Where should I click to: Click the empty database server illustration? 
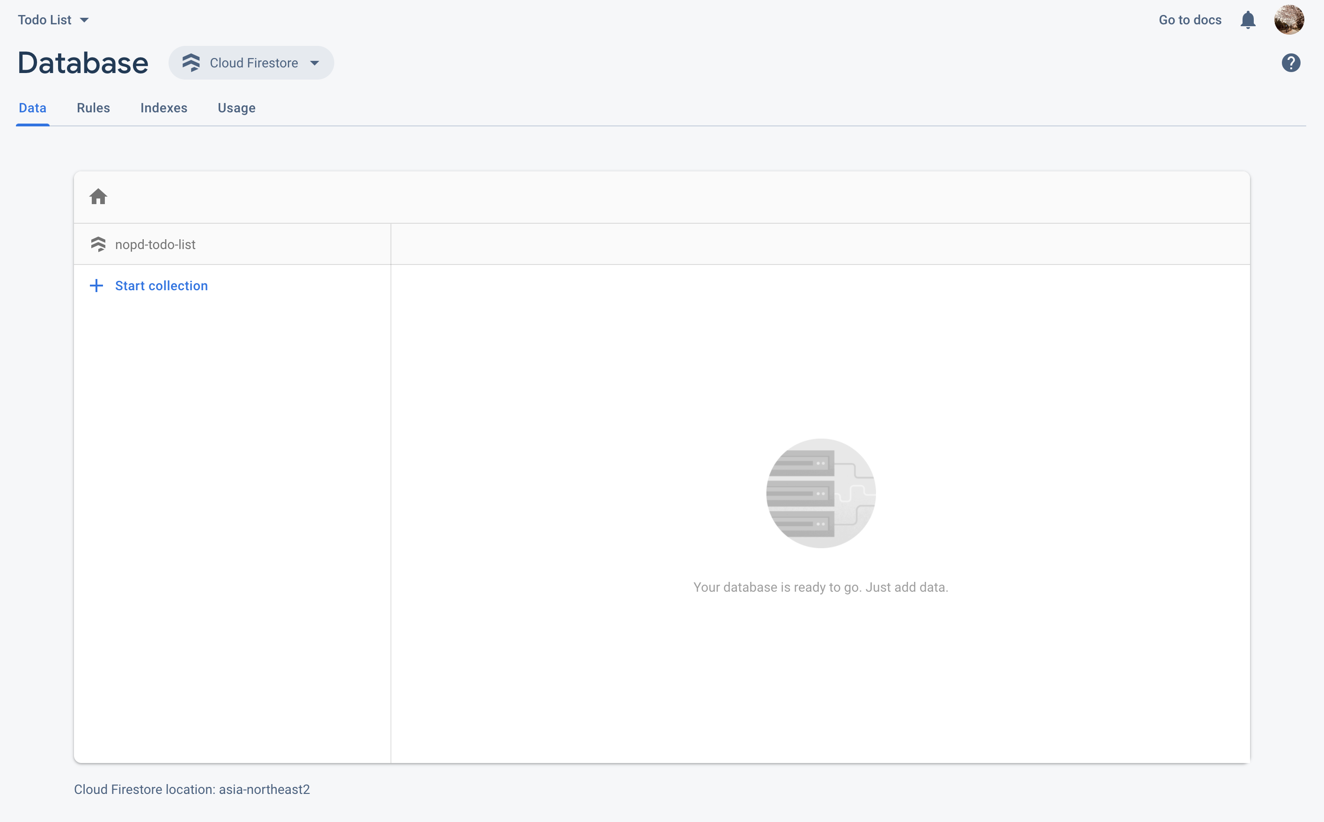[821, 493]
